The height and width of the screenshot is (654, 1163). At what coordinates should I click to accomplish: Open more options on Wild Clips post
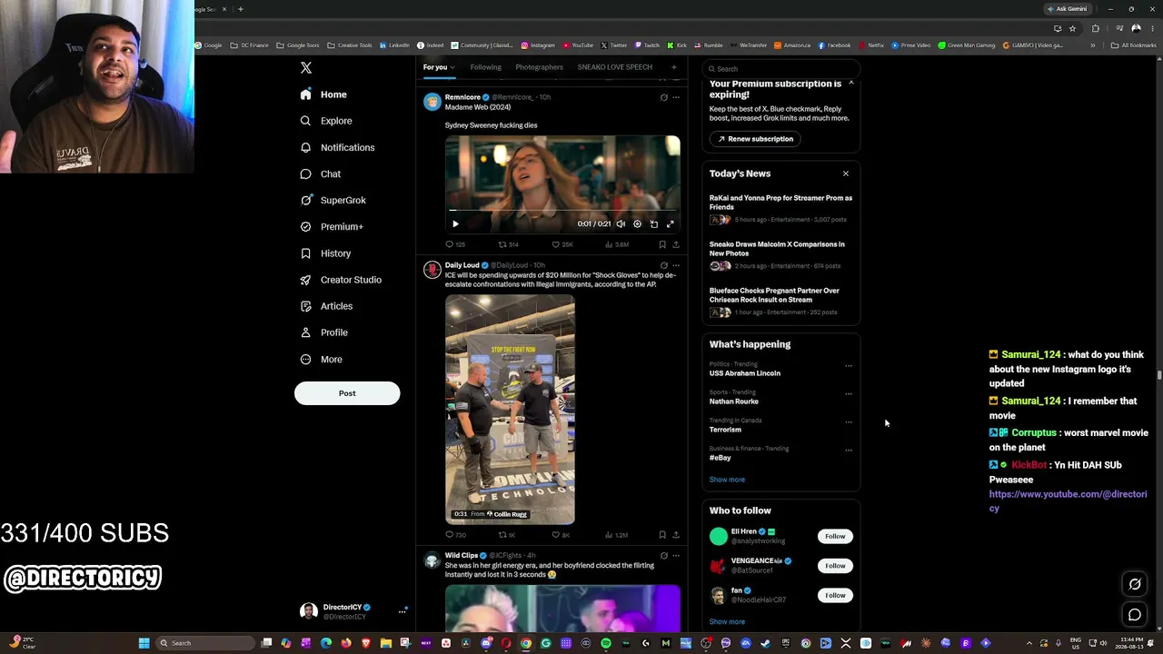pyautogui.click(x=675, y=555)
